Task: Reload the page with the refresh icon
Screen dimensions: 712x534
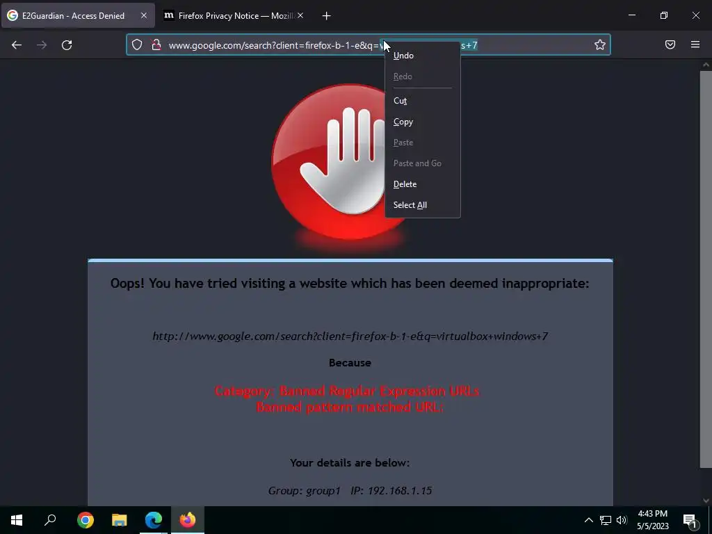Action: (x=67, y=45)
